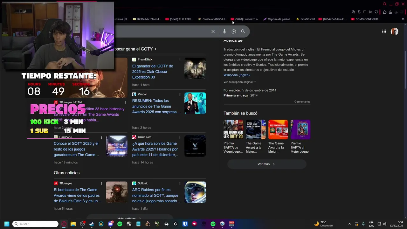Open '(6104) Def Jam Fi...' bookmark
Viewport: 407px width, 229px height.
tap(333, 19)
